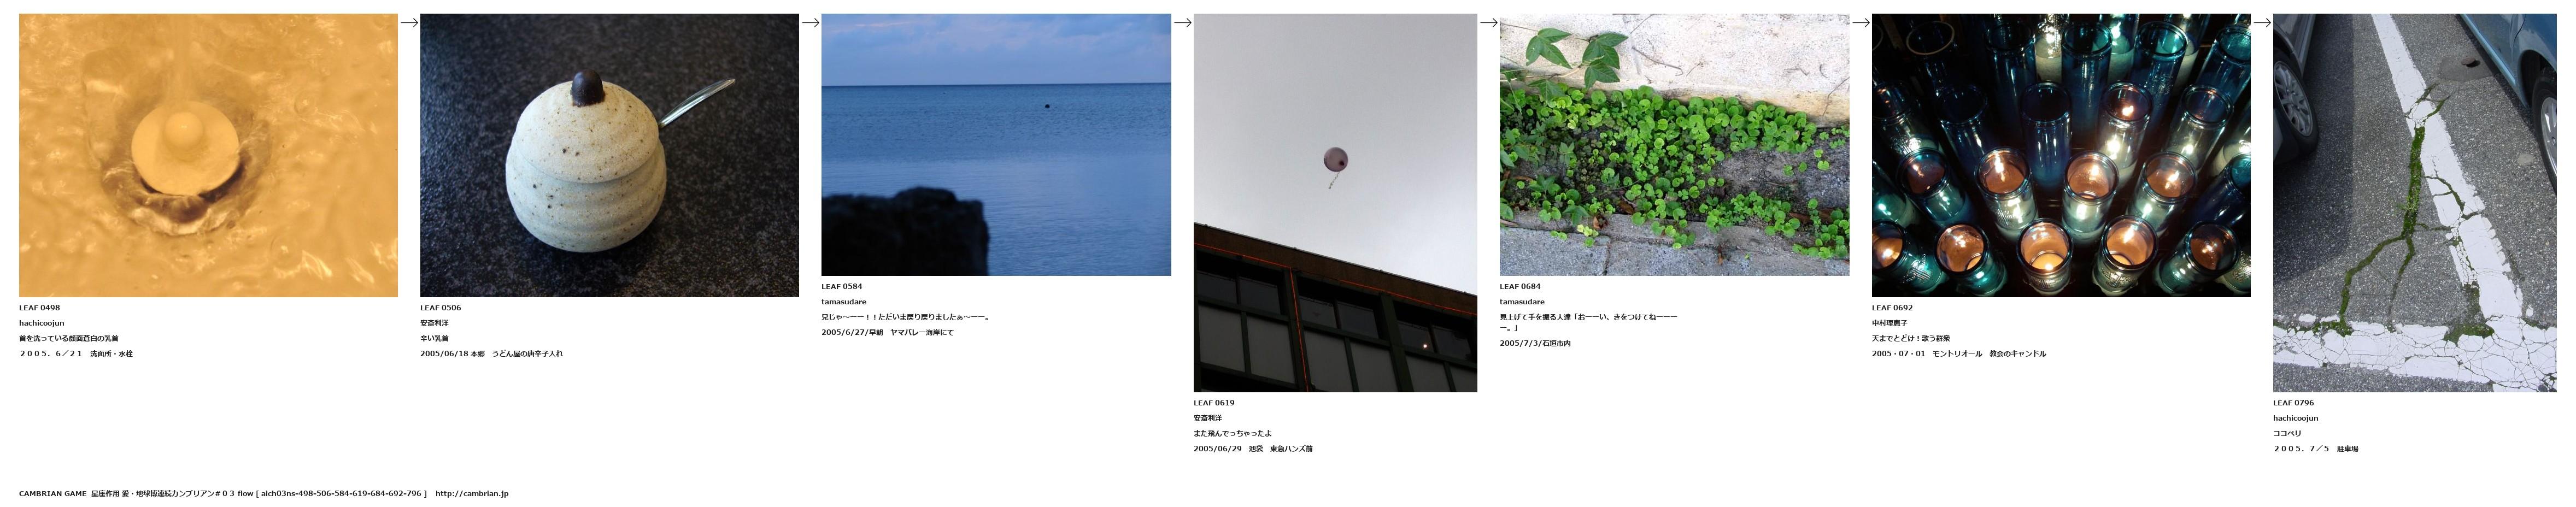Screen dimensions: 2576x507
Task: Open the blue ocean horizon photo
Action: point(996,144)
